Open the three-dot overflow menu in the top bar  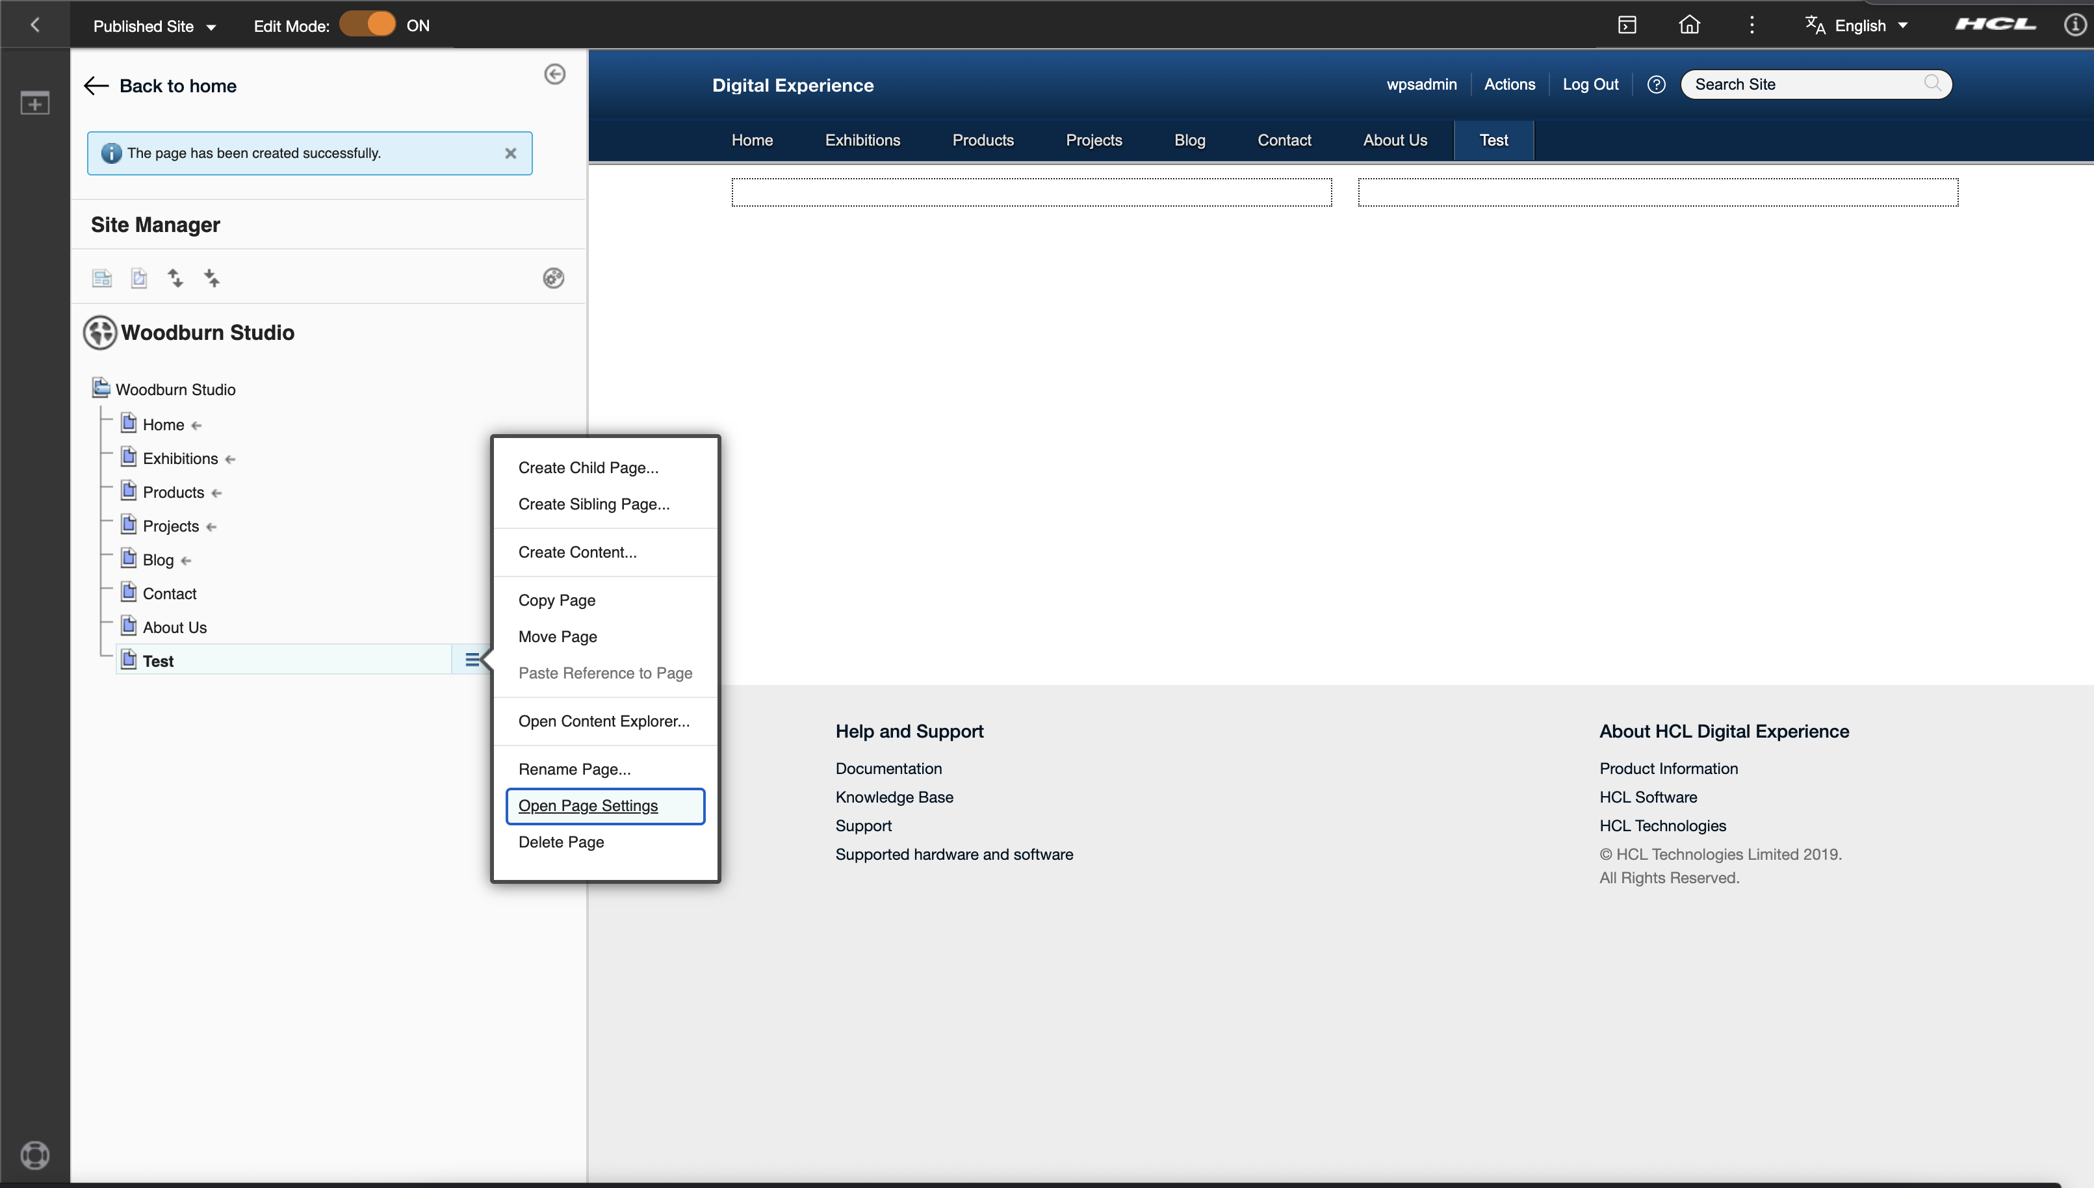tap(1751, 23)
